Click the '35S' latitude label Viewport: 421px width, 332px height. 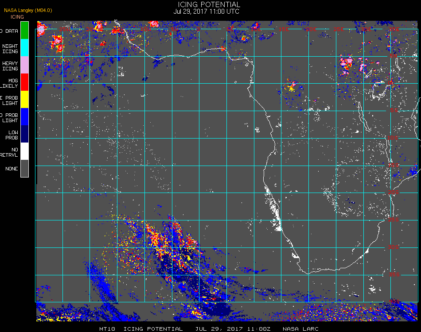pyautogui.click(x=394, y=274)
